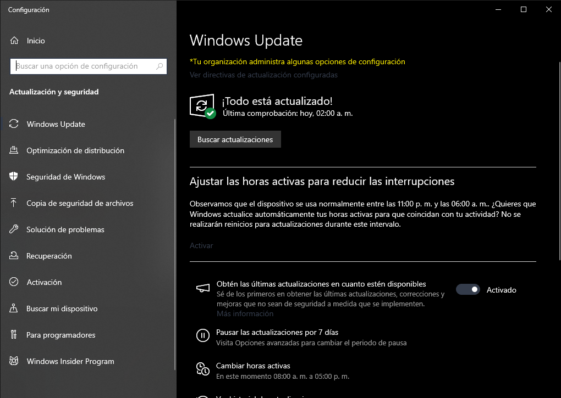Click the search magnifier icon in settings box
This screenshot has height=398, width=561.
159,66
